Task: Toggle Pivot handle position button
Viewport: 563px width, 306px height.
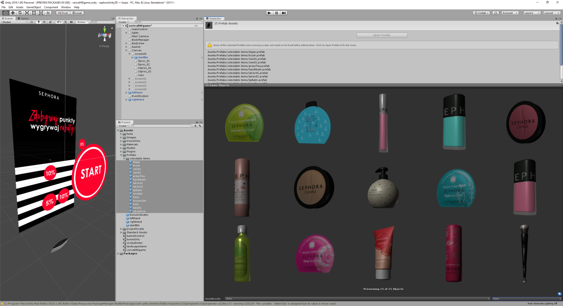Action: pos(63,13)
